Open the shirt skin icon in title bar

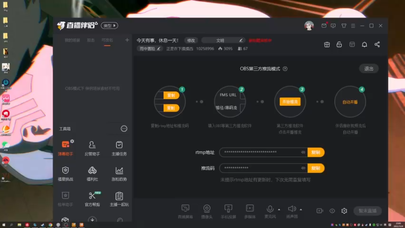click(x=344, y=26)
